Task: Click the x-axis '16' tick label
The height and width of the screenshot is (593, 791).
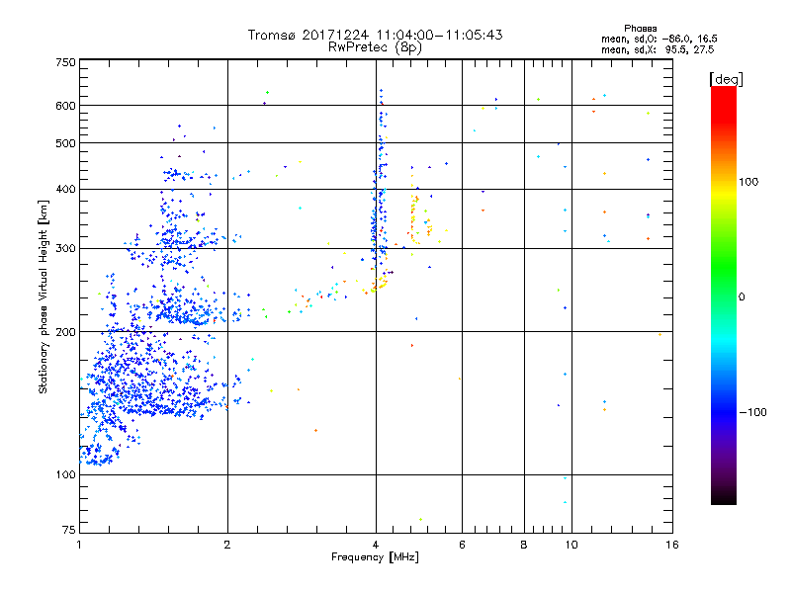Action: [672, 545]
